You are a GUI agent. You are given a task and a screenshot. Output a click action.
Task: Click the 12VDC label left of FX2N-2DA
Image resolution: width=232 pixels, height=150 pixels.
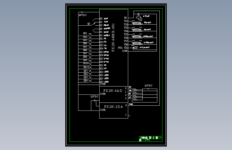tap(94, 97)
